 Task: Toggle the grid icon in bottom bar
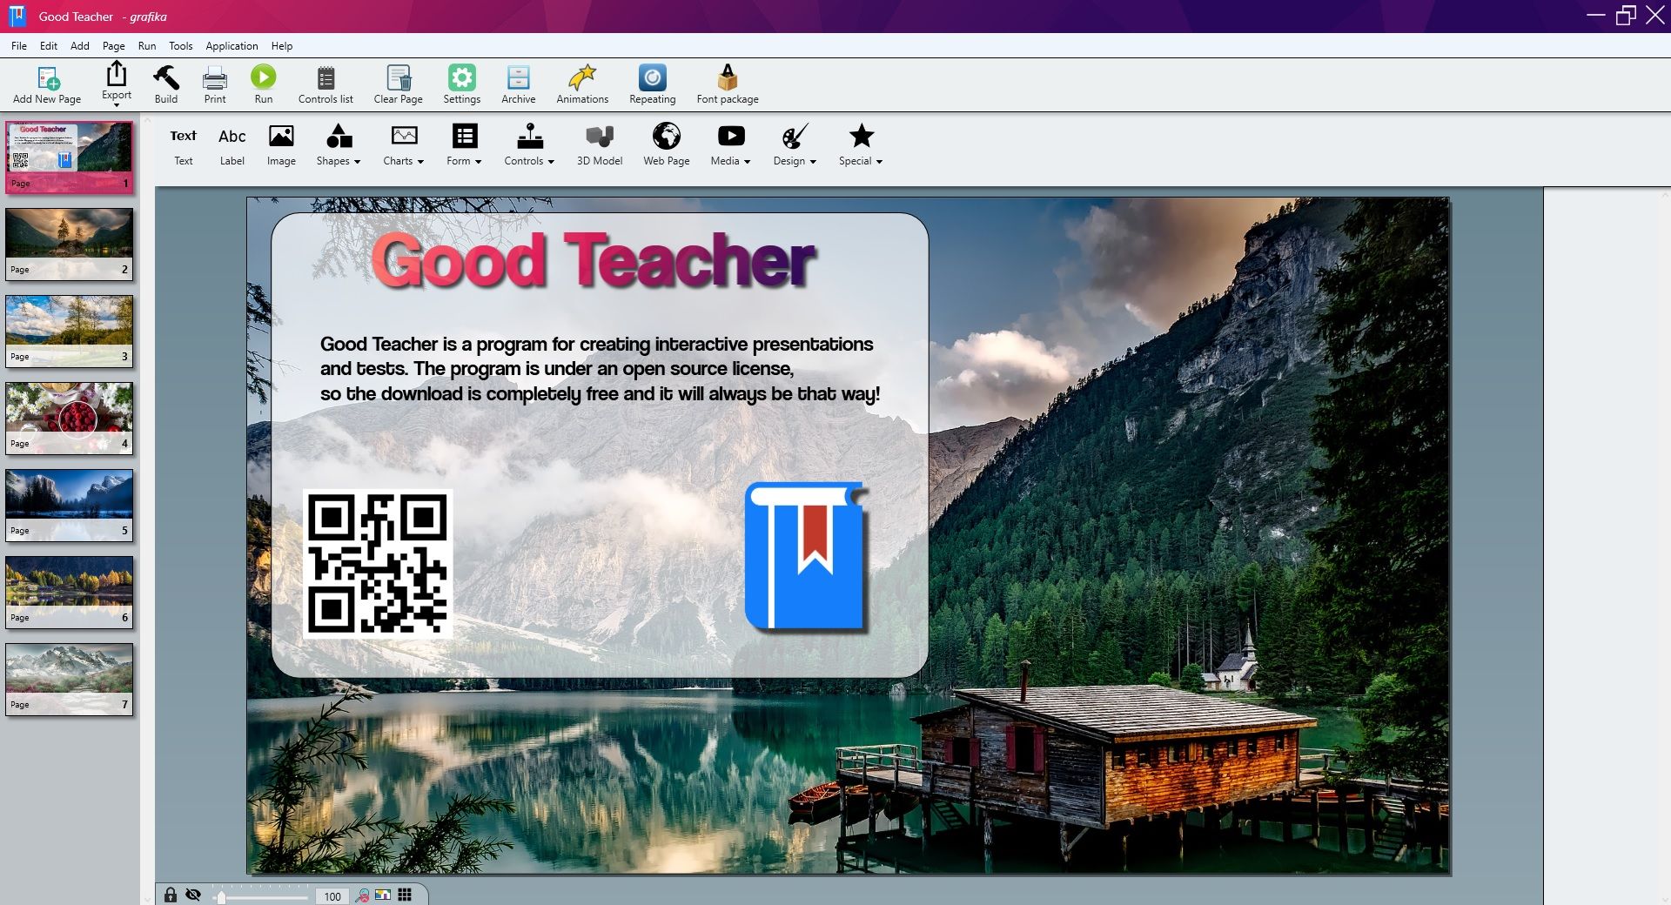(x=405, y=895)
